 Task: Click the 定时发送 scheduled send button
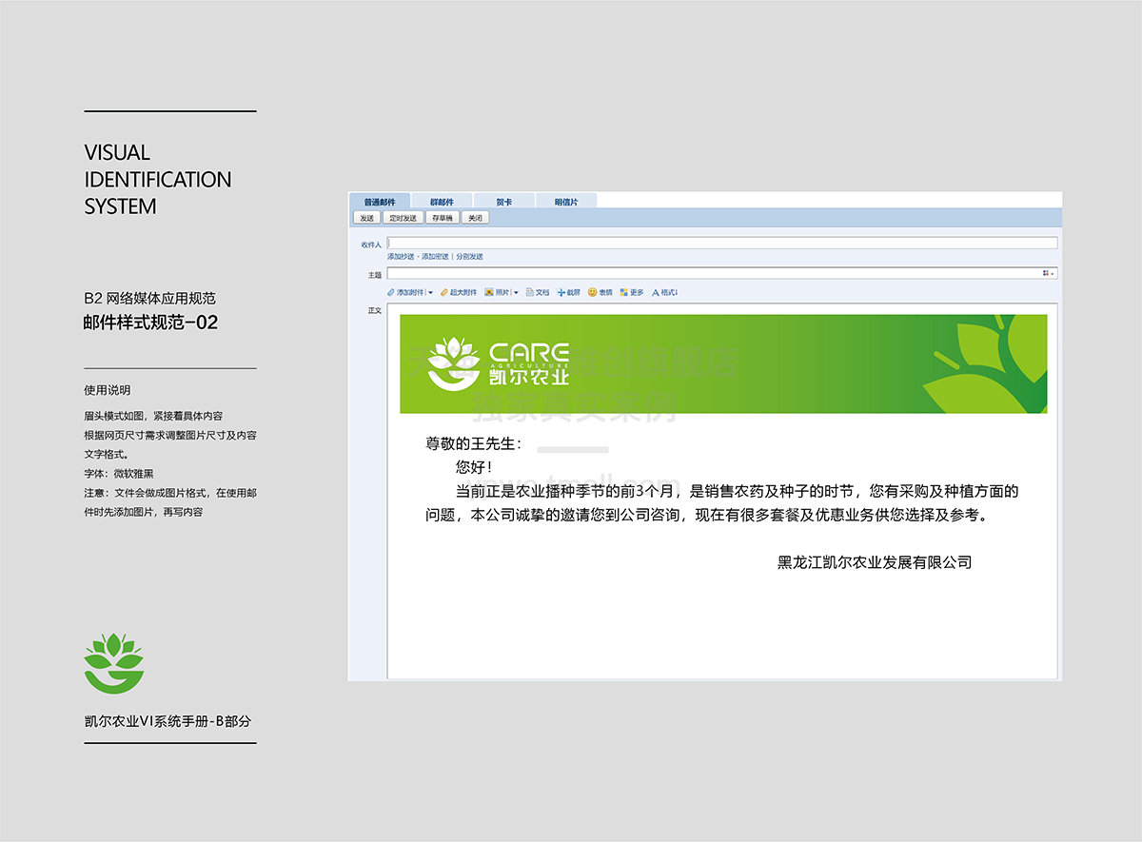(x=403, y=218)
